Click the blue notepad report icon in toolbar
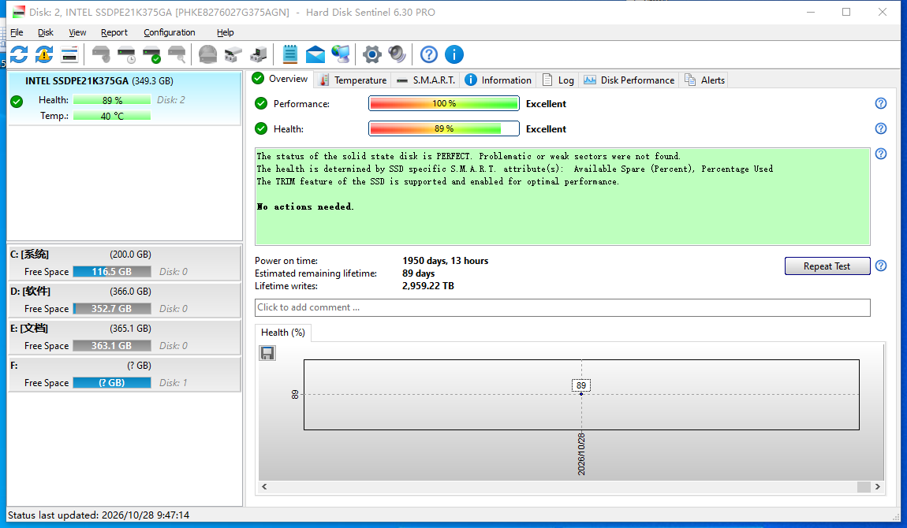This screenshot has height=528, width=907. (x=289, y=55)
